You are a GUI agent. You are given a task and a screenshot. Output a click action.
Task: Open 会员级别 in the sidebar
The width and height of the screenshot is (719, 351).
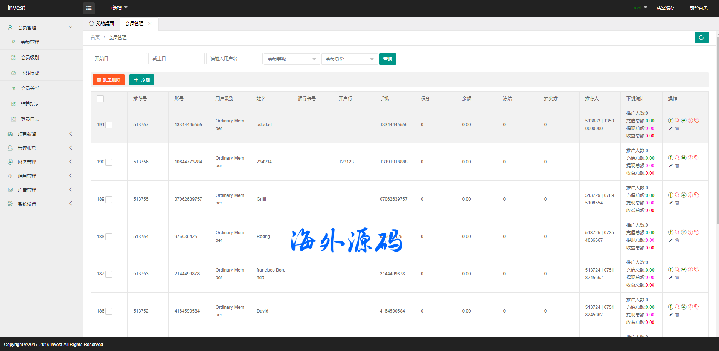coord(30,58)
